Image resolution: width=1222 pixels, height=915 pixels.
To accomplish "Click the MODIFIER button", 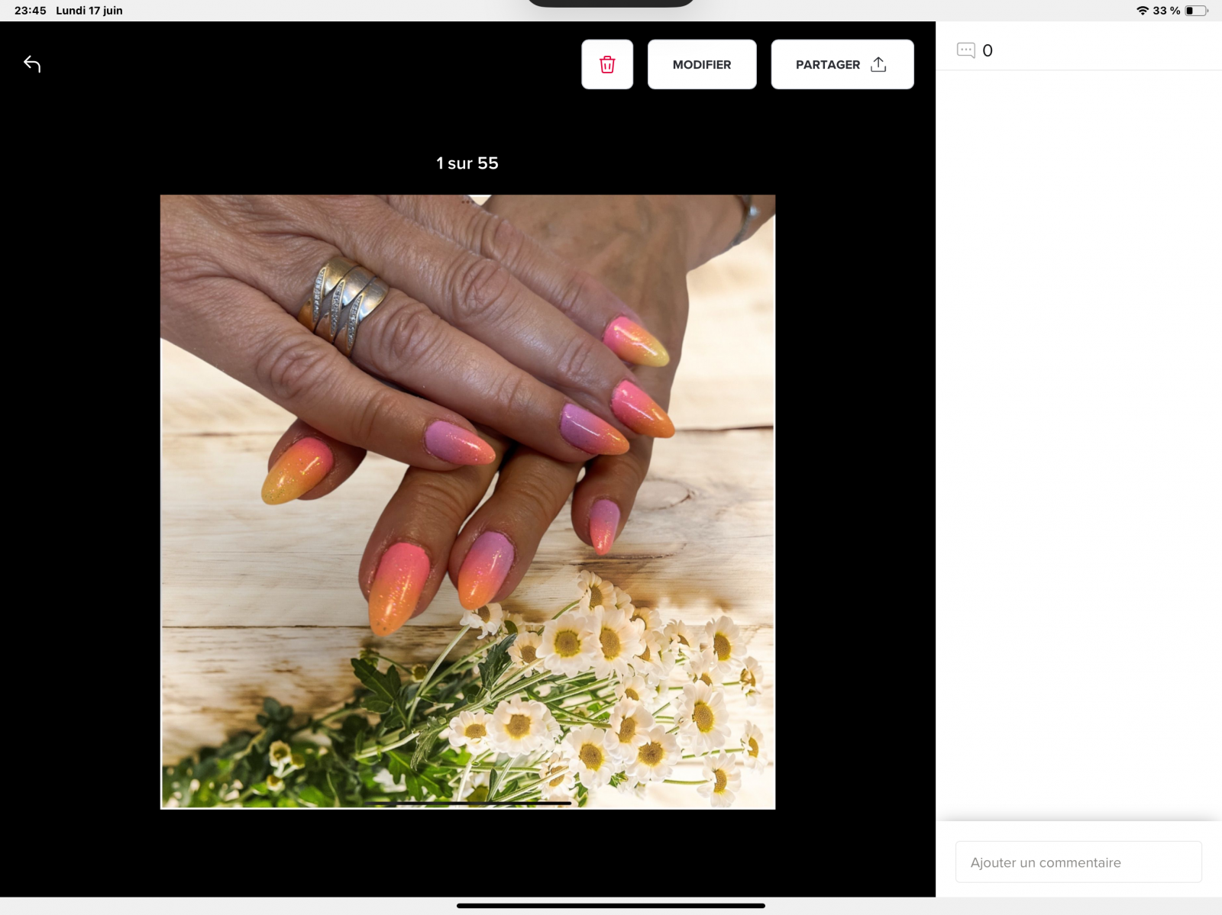I will tap(702, 65).
